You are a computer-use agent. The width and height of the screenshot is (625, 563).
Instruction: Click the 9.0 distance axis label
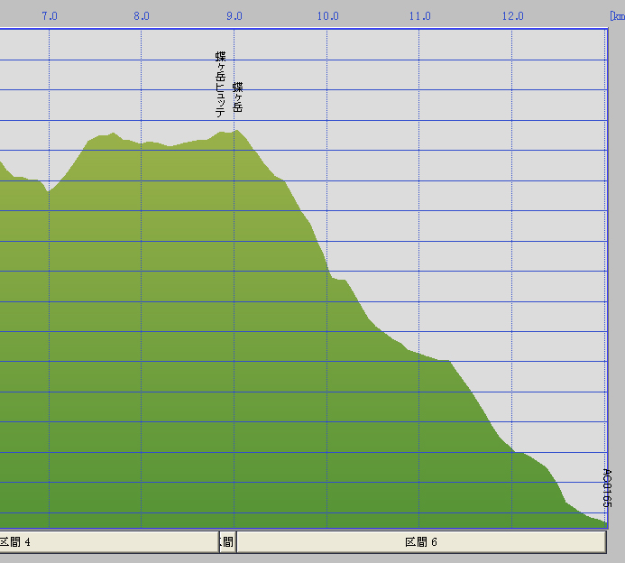point(234,15)
